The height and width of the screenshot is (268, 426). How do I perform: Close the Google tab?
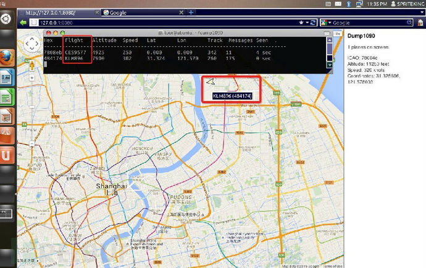coord(182,12)
